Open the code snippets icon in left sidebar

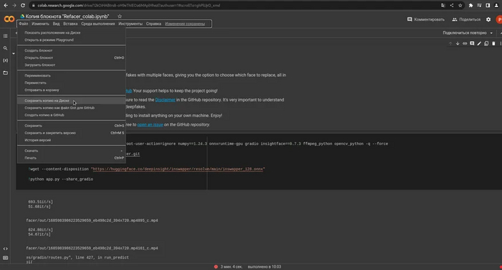(6, 248)
